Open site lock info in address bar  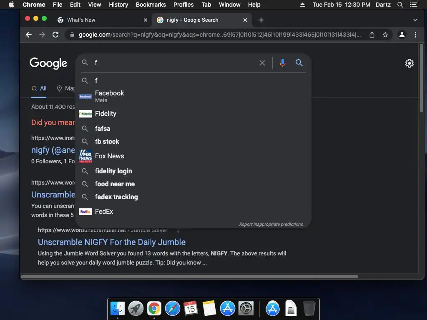coord(72,35)
